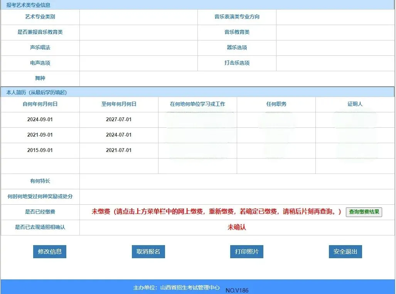Select the start date 2024-09-01
The width and height of the screenshot is (396, 294).
tap(40, 120)
